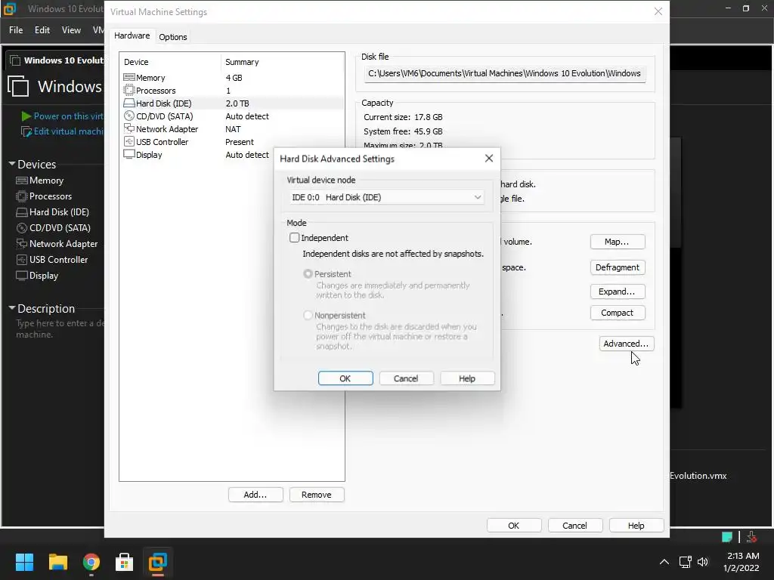Screen dimensions: 774x580
Task: Switch to the Options tab
Action: click(x=173, y=37)
